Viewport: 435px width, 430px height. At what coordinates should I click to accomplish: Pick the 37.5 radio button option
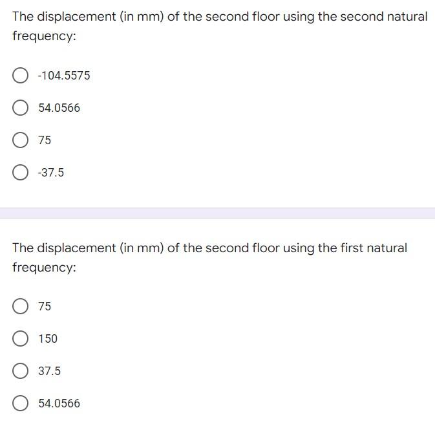click(20, 371)
